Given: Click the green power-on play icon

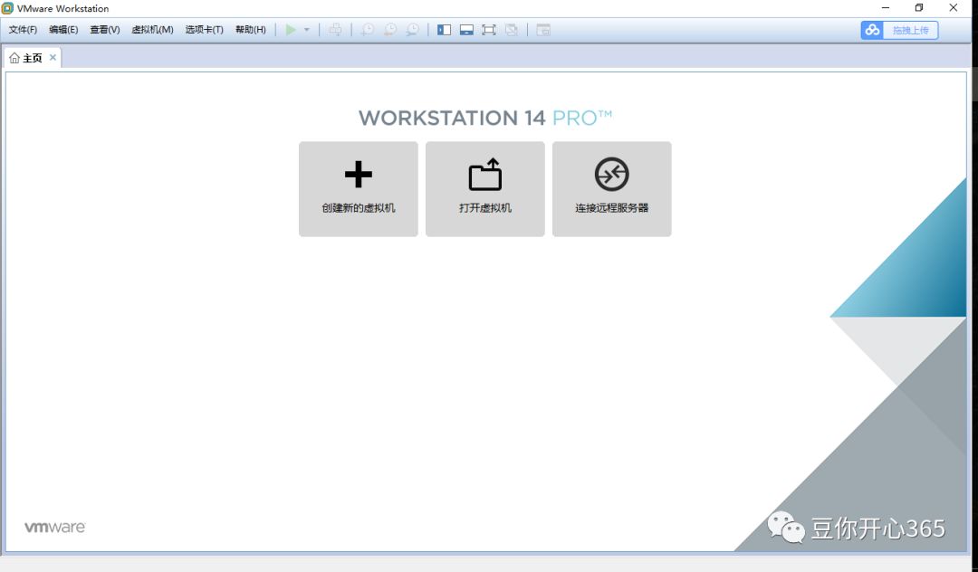Looking at the screenshot, I should pos(291,30).
